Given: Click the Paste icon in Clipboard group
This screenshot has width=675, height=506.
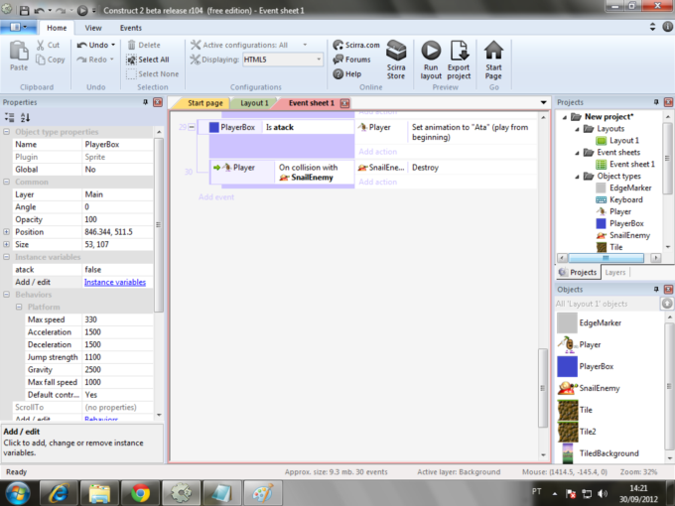Looking at the screenshot, I should coord(19,51).
